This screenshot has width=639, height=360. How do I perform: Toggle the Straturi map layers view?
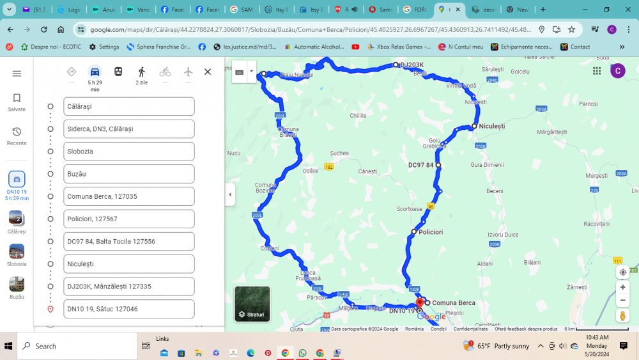coord(252,304)
